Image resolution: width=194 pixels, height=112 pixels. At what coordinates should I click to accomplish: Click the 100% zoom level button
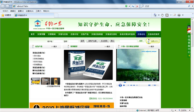[182, 110]
